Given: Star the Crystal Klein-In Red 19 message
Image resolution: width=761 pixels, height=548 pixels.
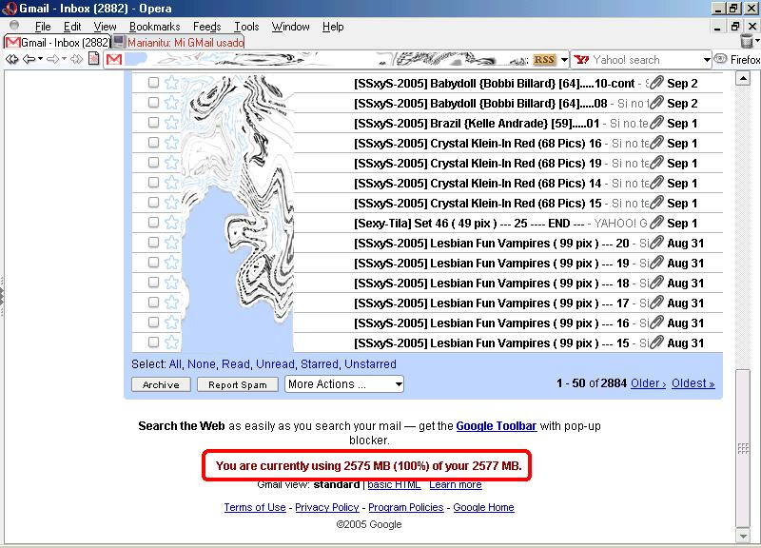Looking at the screenshot, I should click(172, 163).
